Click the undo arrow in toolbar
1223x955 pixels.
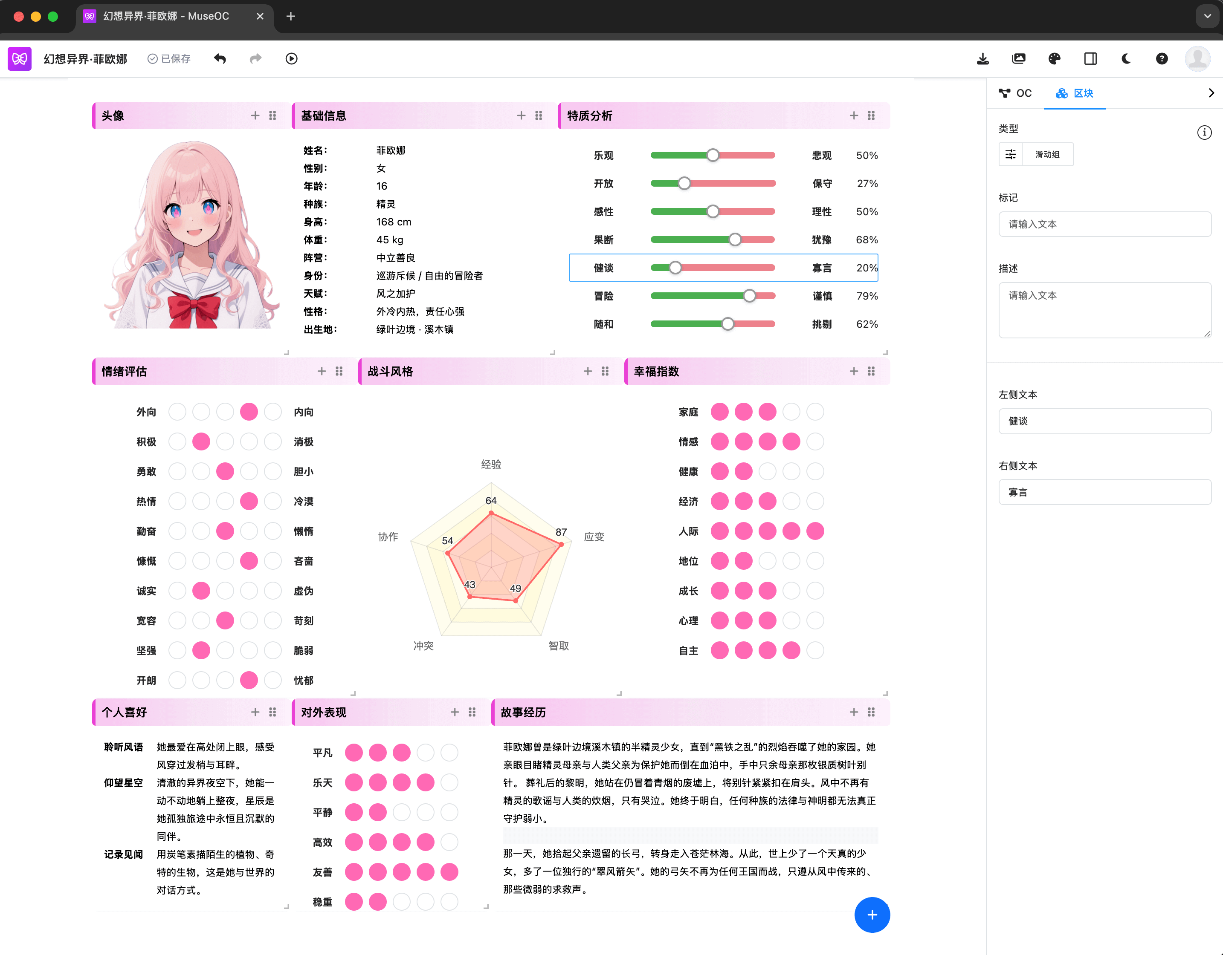220,59
